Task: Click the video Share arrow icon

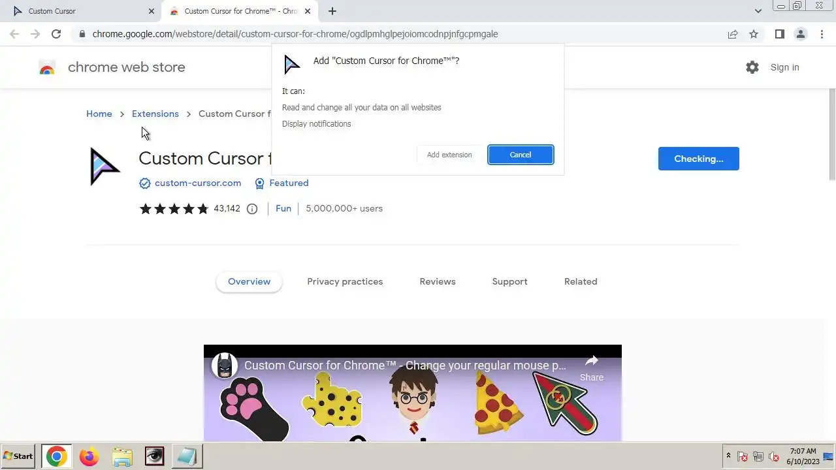Action: [x=592, y=361]
